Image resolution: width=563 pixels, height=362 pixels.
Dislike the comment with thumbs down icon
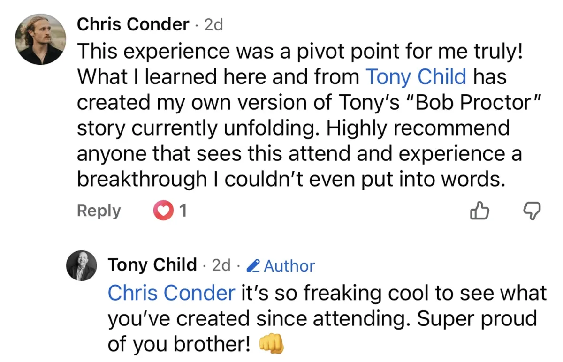pyautogui.click(x=532, y=211)
